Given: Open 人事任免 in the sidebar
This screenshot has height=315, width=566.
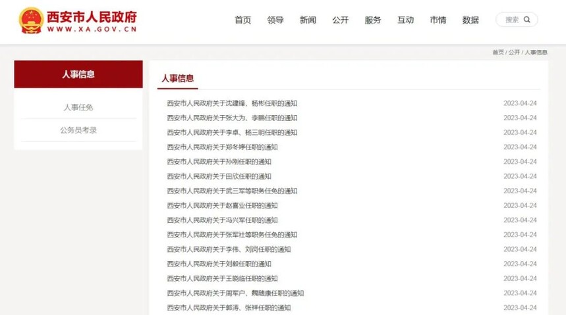Looking at the screenshot, I should [x=78, y=107].
